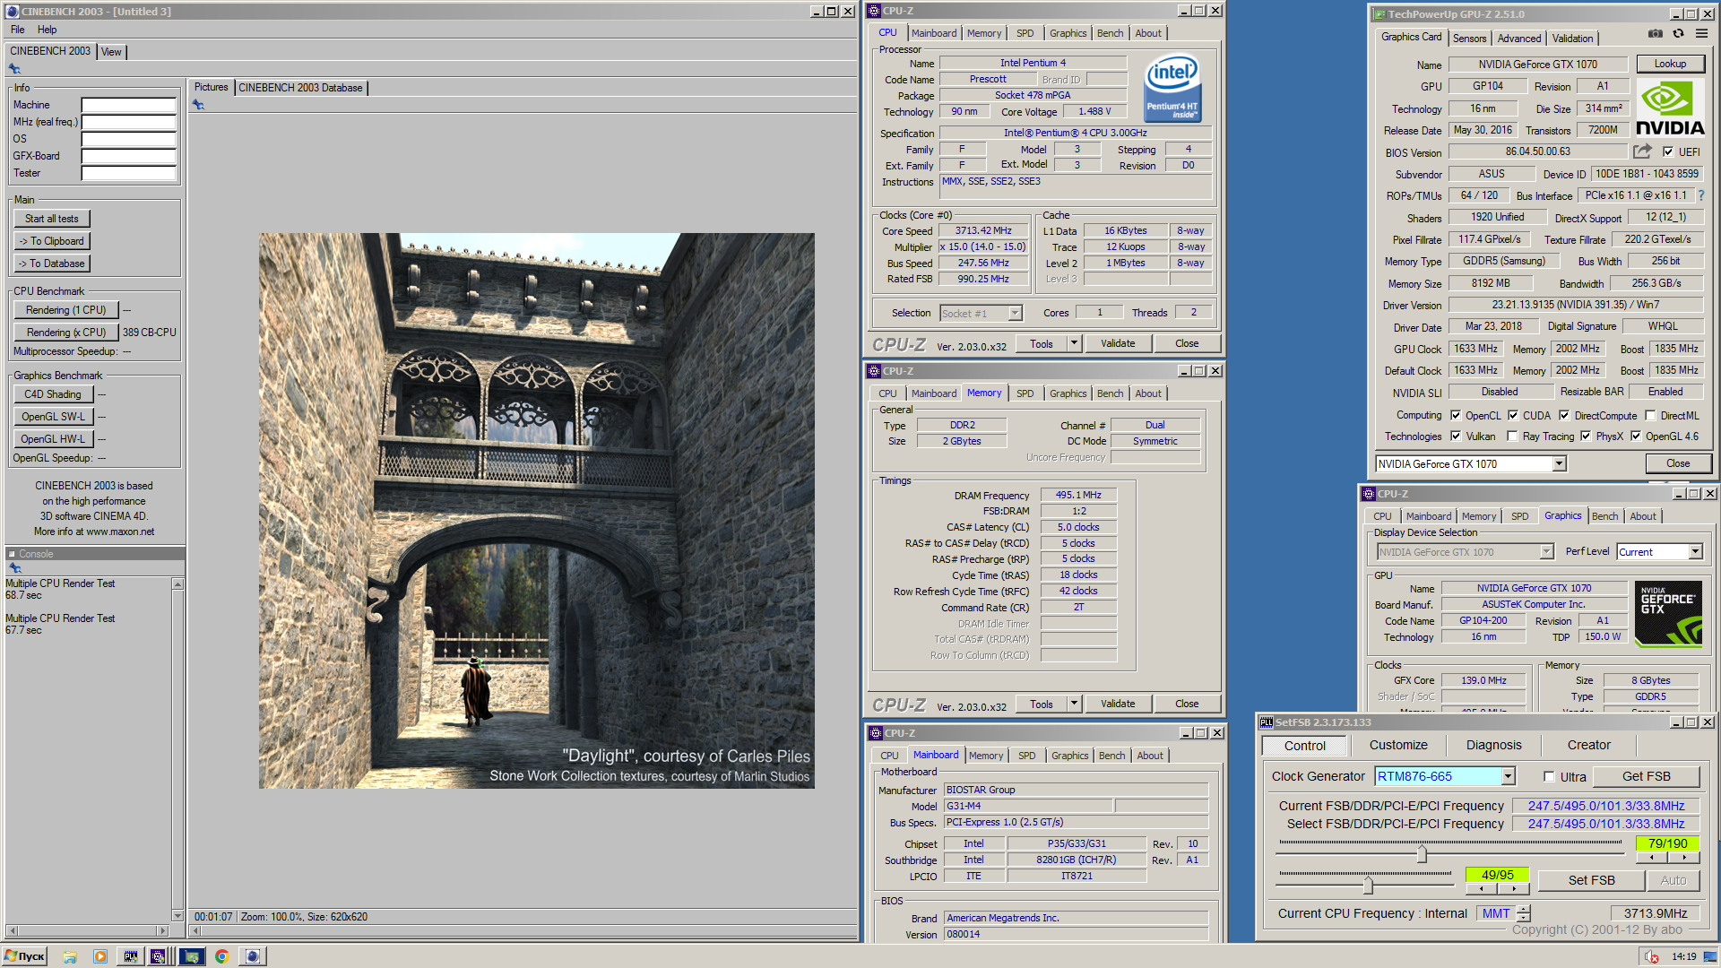This screenshot has width=1721, height=968.
Task: Open the Socket #1 selection dropdown
Action: 1015,313
